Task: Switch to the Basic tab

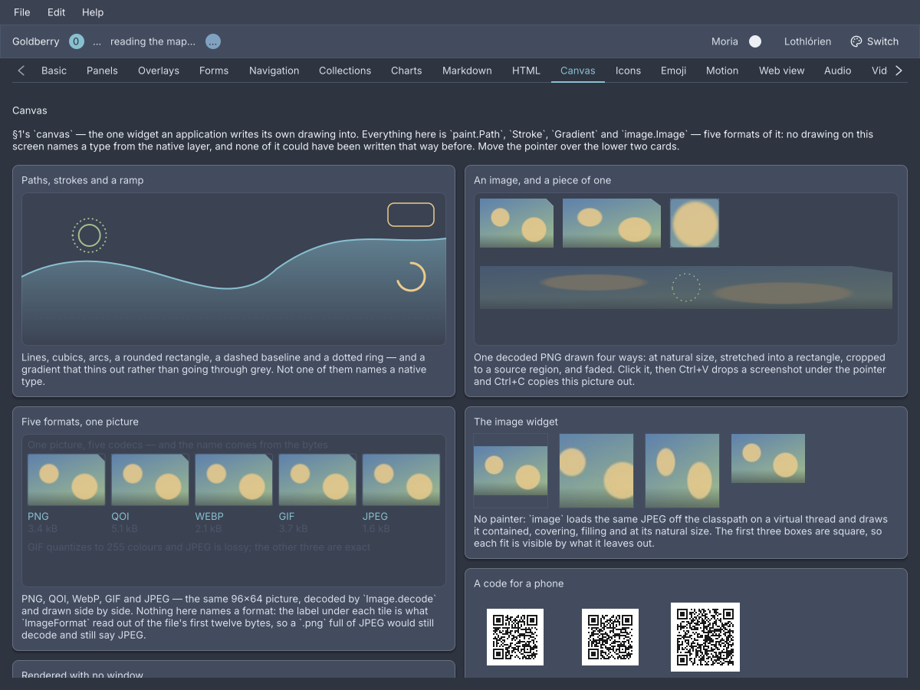Action: 54,71
